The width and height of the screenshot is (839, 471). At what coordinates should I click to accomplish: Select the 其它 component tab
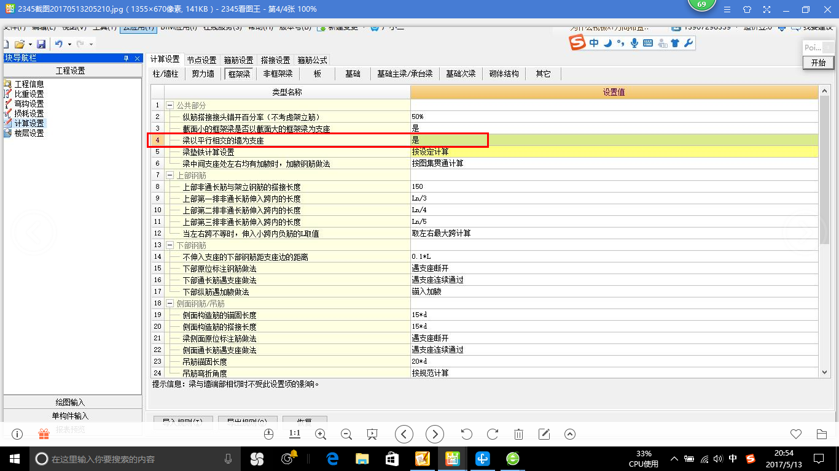(544, 74)
